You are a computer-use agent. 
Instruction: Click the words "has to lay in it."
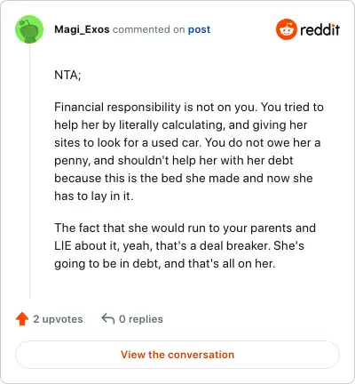(x=94, y=196)
